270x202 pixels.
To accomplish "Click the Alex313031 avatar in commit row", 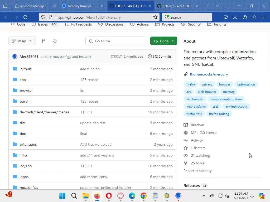I will (15, 57).
